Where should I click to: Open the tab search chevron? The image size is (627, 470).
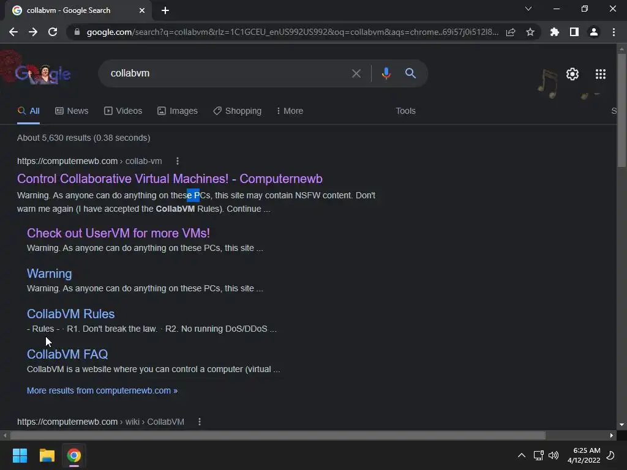pos(528,9)
